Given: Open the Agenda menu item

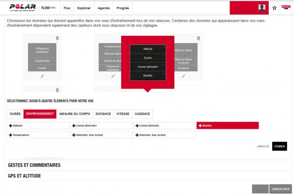Looking at the screenshot, I should coord(104,8).
